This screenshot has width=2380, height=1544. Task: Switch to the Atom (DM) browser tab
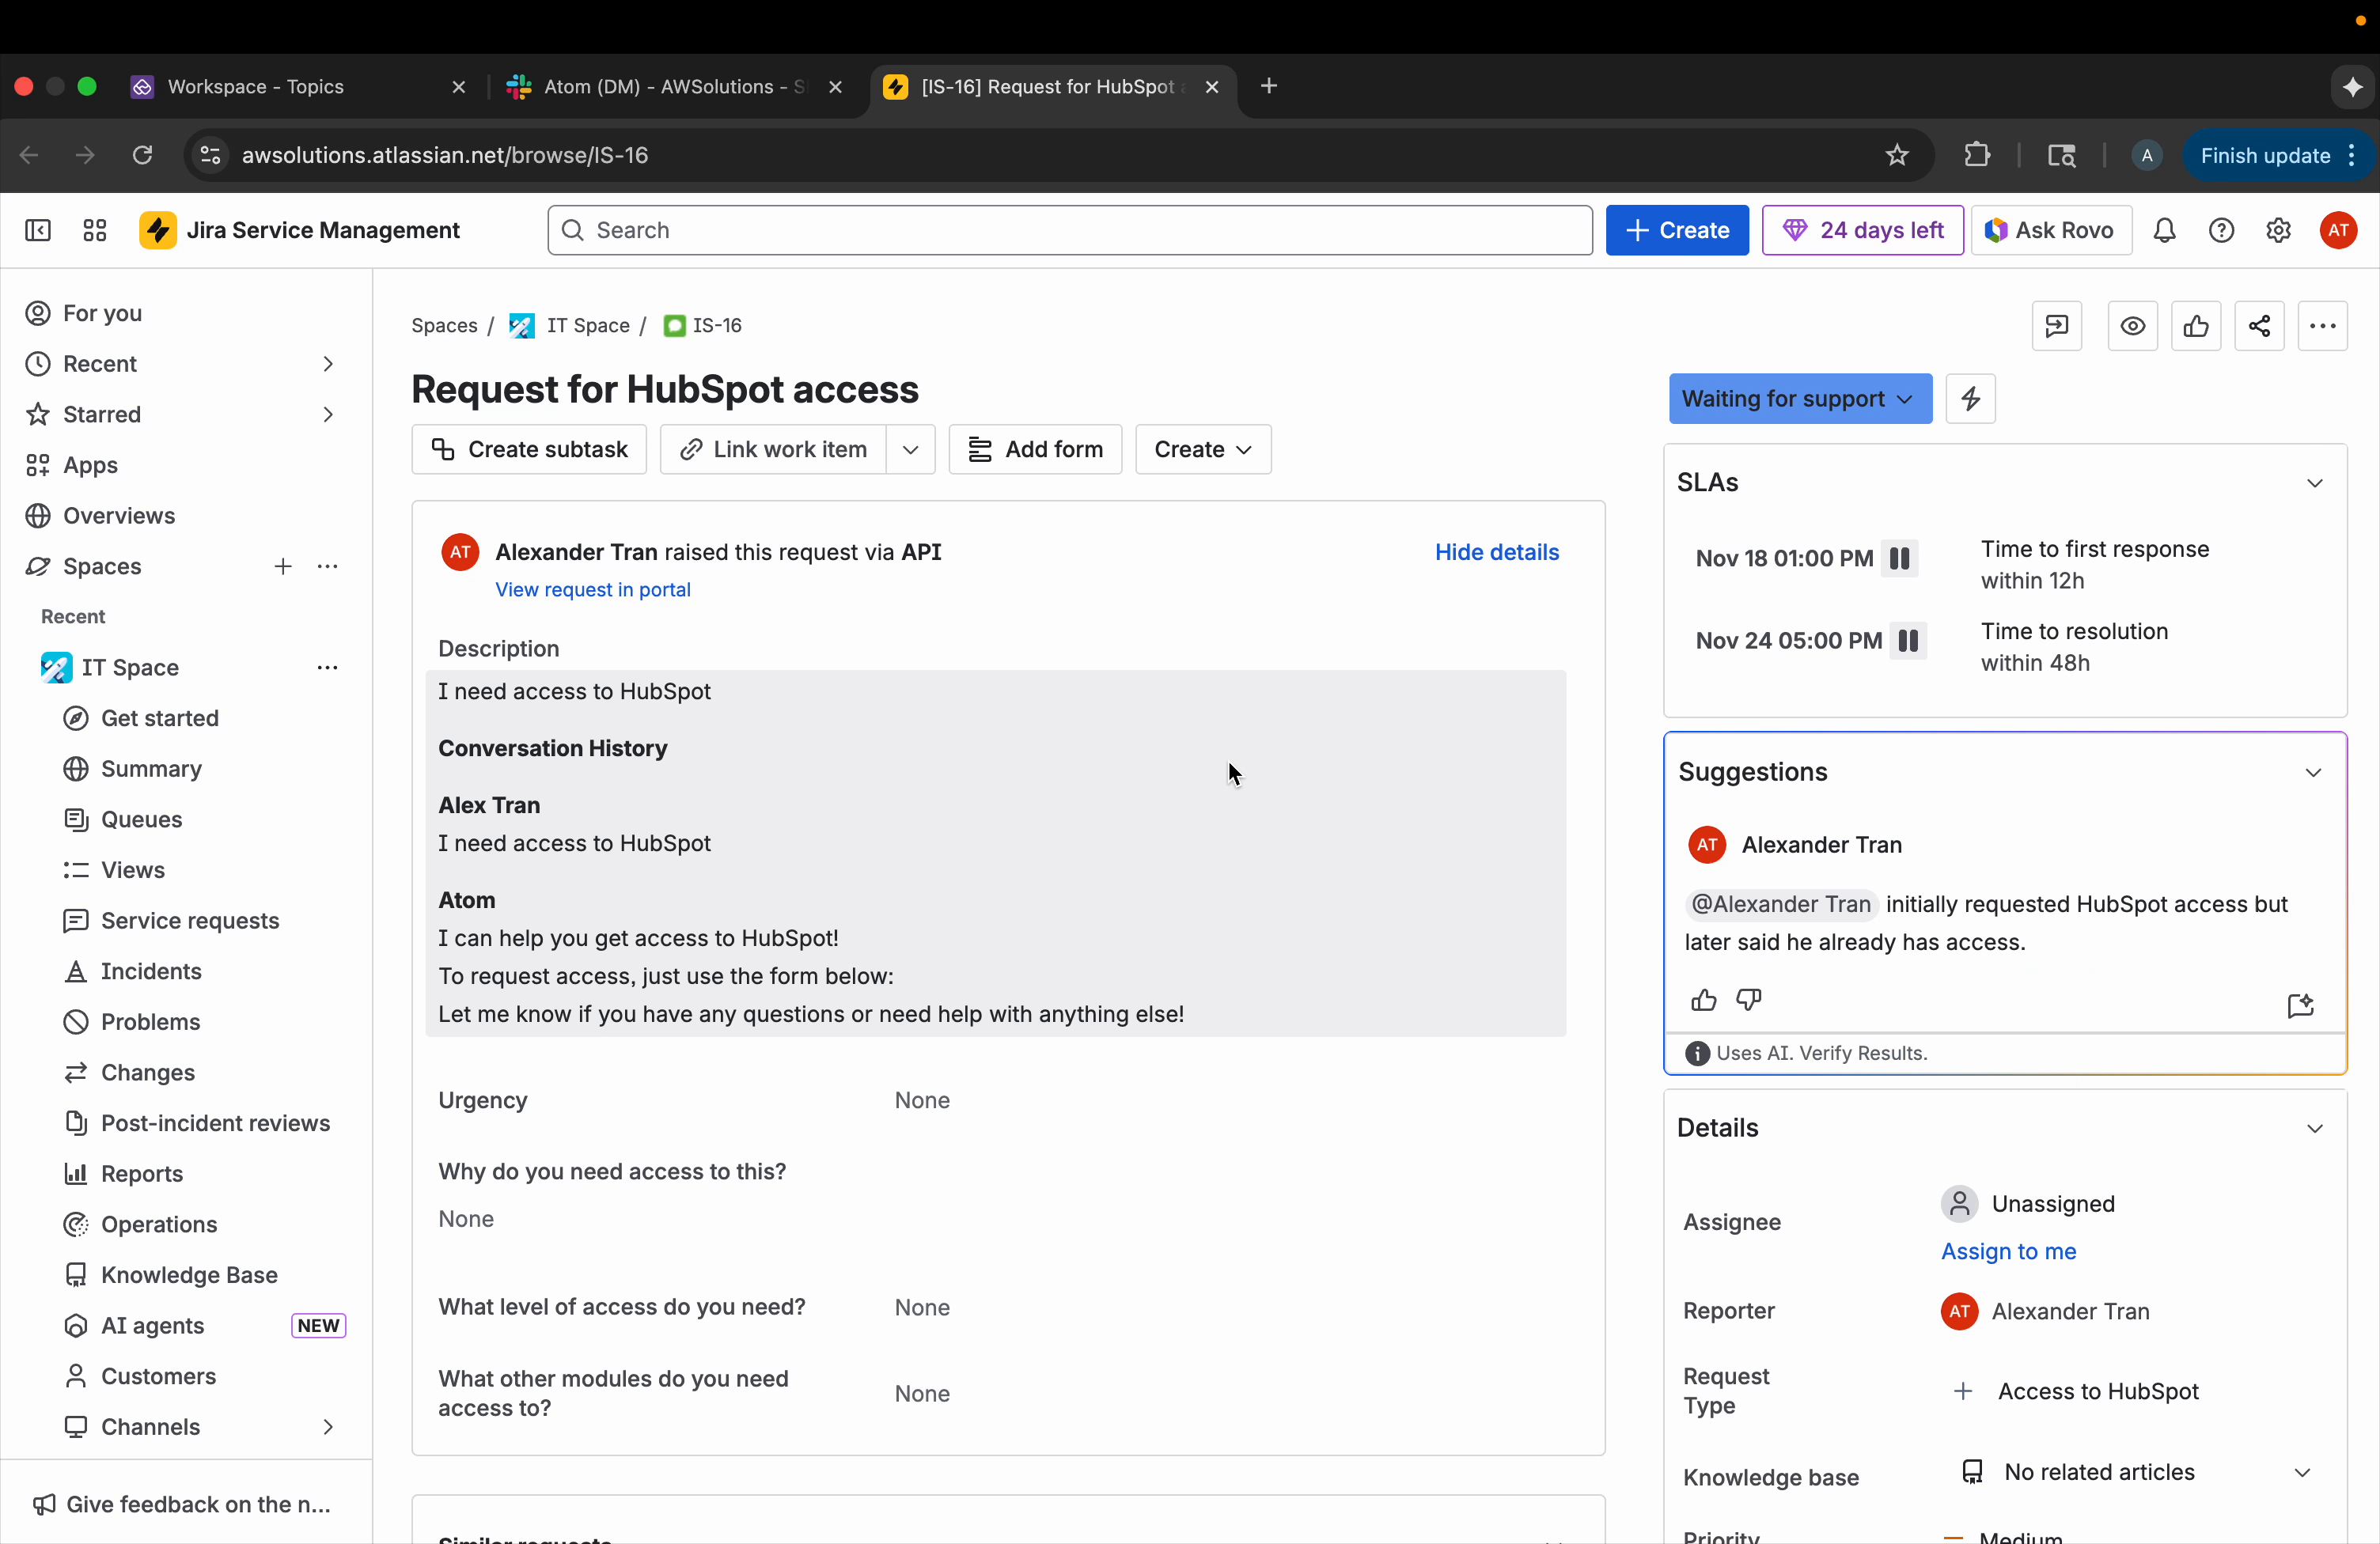point(660,87)
